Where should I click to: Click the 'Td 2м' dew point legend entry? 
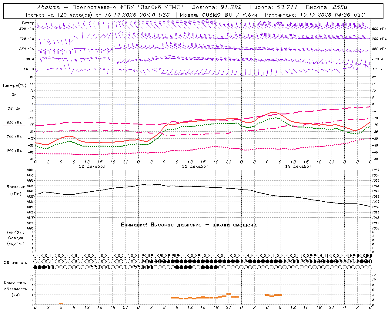[x=14, y=108]
